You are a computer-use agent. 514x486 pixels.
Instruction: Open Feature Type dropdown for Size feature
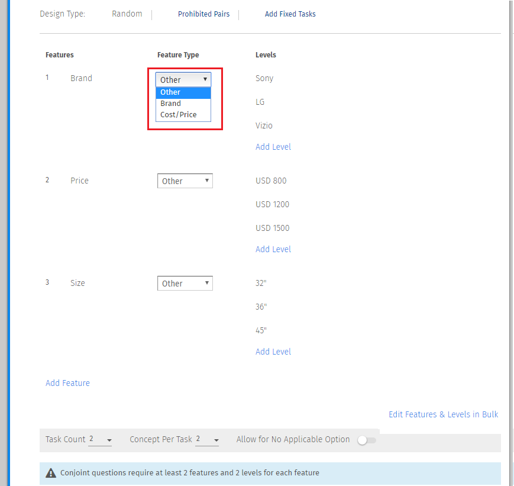[x=185, y=284]
